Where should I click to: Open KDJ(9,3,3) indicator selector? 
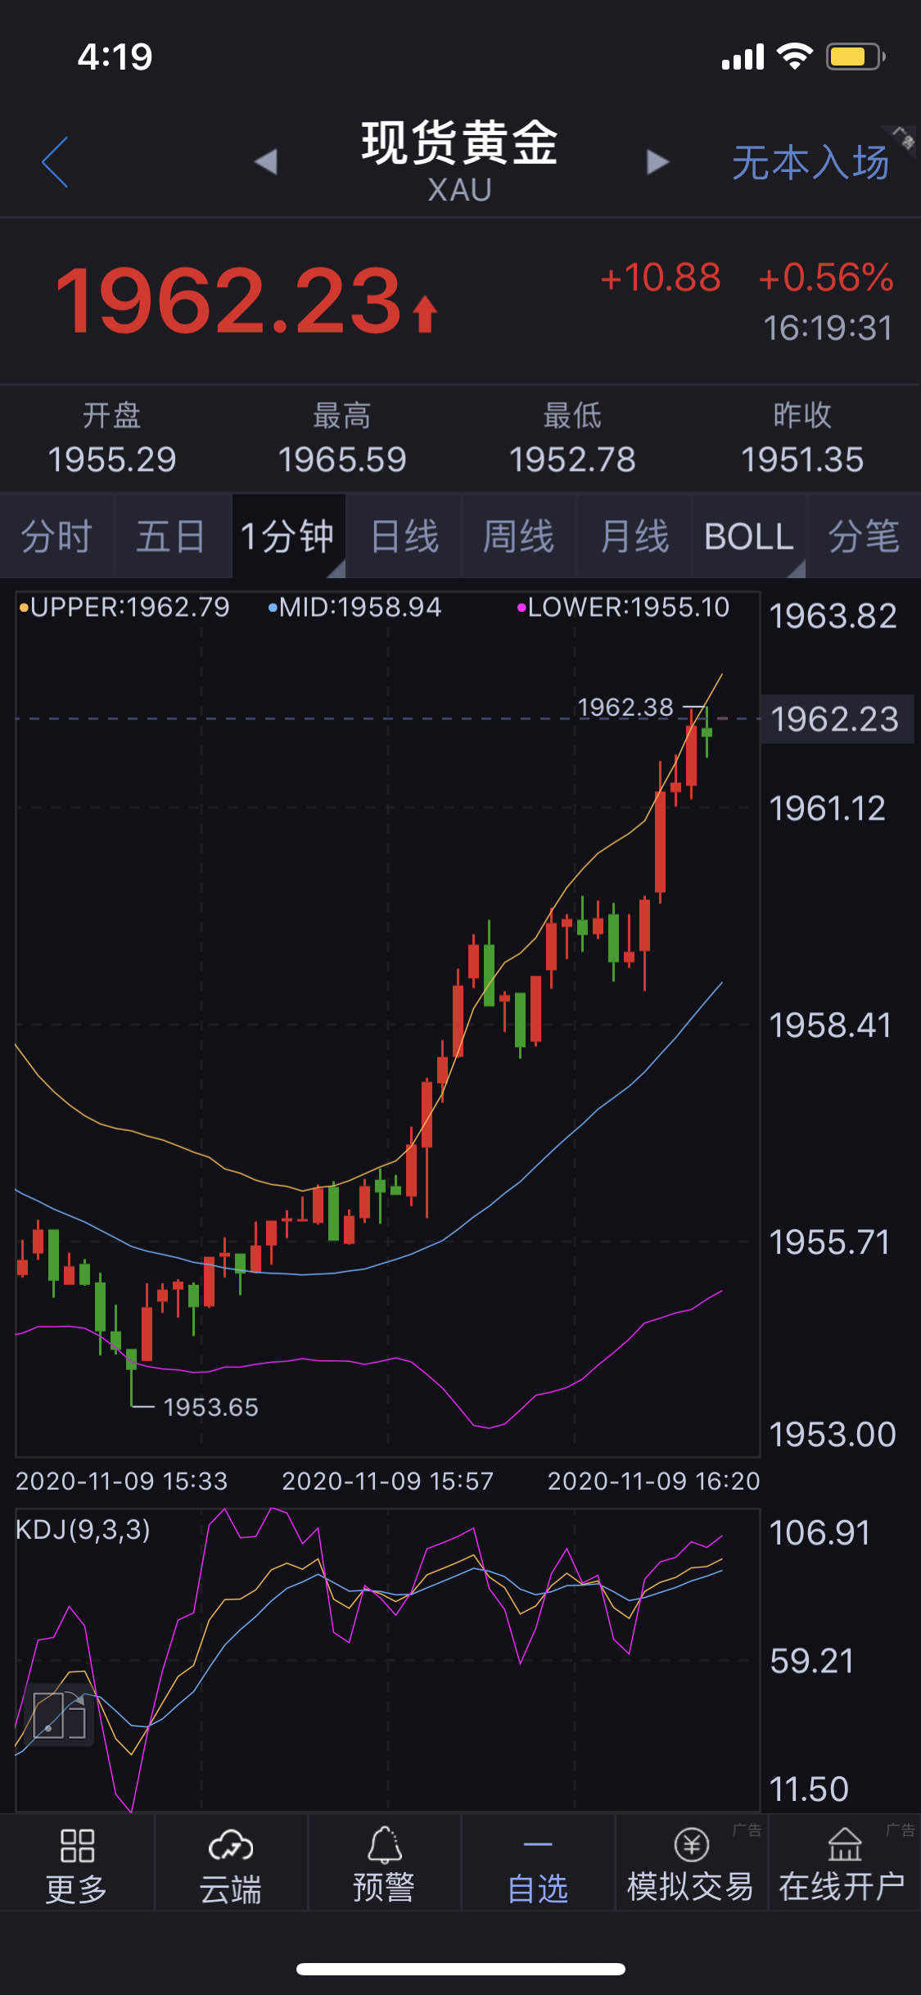pyautogui.click(x=83, y=1529)
